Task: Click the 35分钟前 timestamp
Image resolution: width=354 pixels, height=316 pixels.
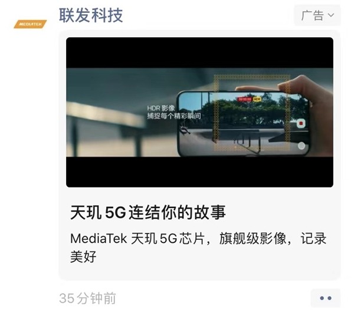Action: pos(87,298)
